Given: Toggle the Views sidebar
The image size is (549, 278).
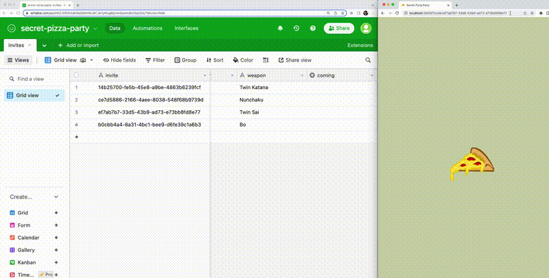Looking at the screenshot, I should (18, 60).
